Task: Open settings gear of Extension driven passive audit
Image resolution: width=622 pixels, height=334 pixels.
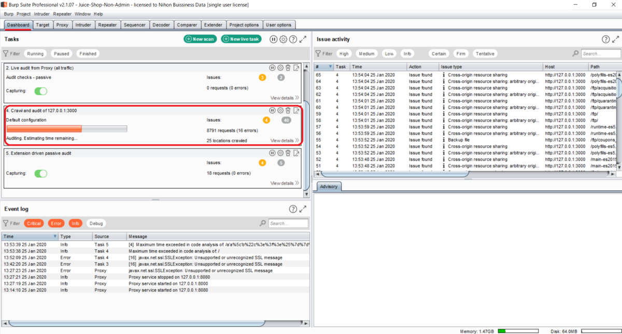Action: click(280, 153)
